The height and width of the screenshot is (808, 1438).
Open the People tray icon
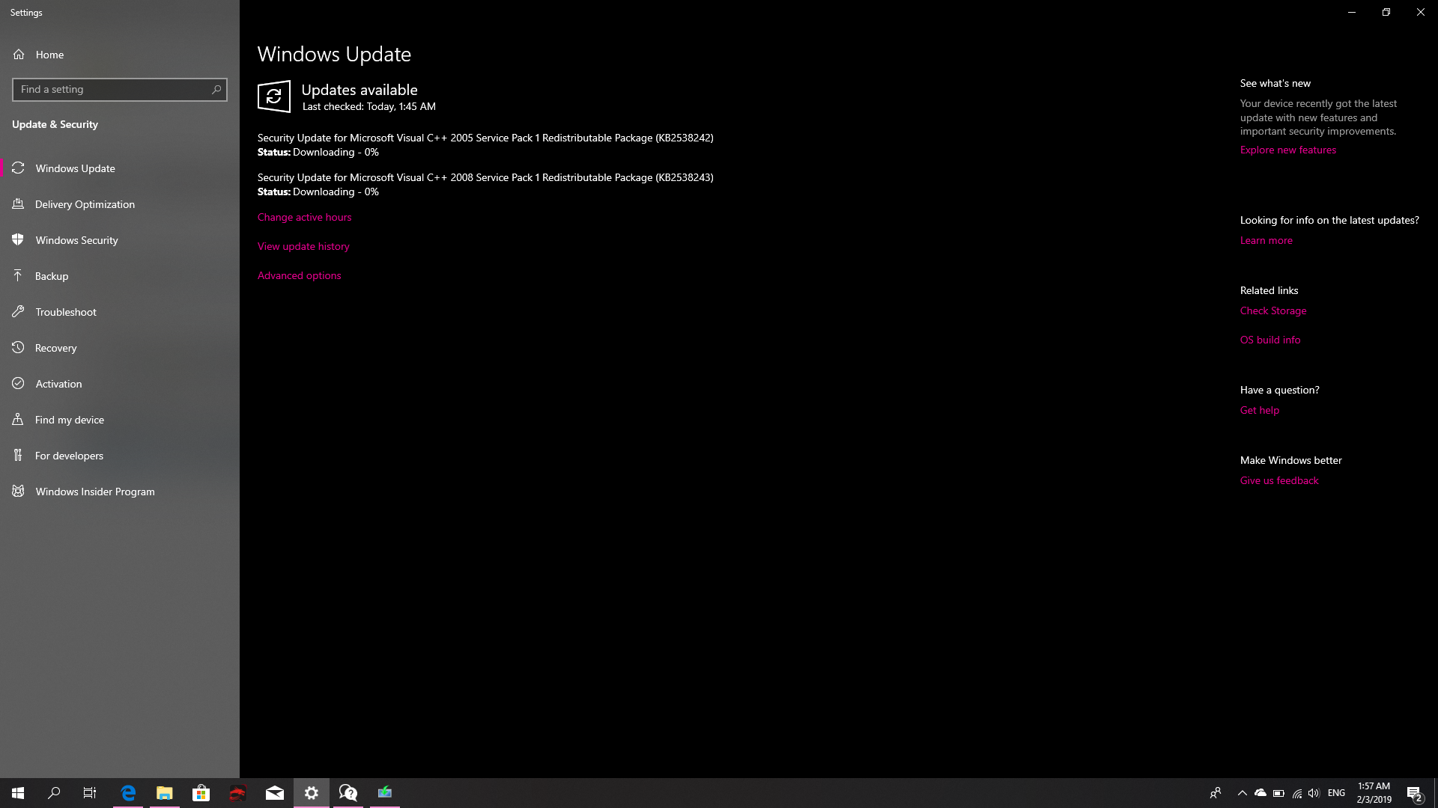pos(1216,793)
